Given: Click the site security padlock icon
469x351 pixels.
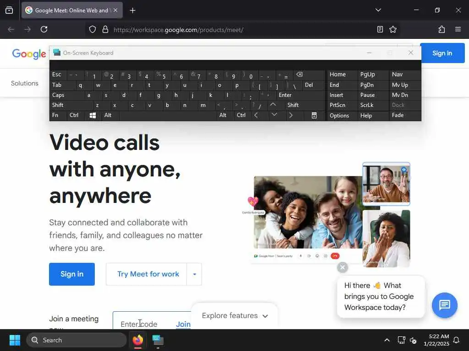Looking at the screenshot, I should (x=105, y=29).
